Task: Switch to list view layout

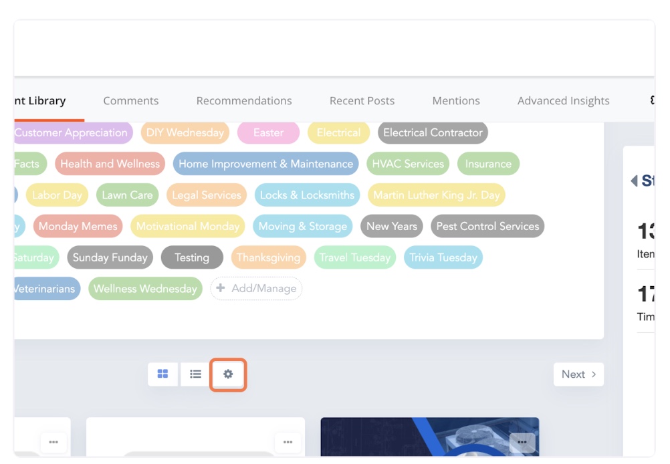Action: (x=195, y=374)
